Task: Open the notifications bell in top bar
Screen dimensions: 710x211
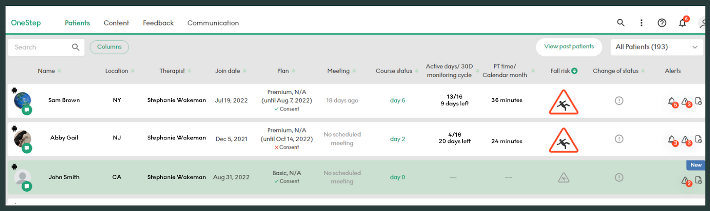Action: [682, 23]
